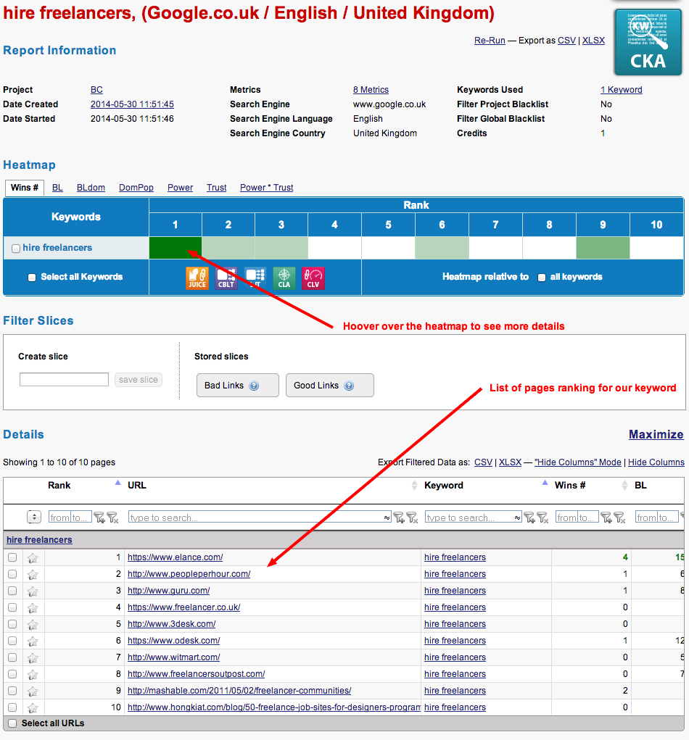Star the freelancer.co.uk row

(33, 608)
